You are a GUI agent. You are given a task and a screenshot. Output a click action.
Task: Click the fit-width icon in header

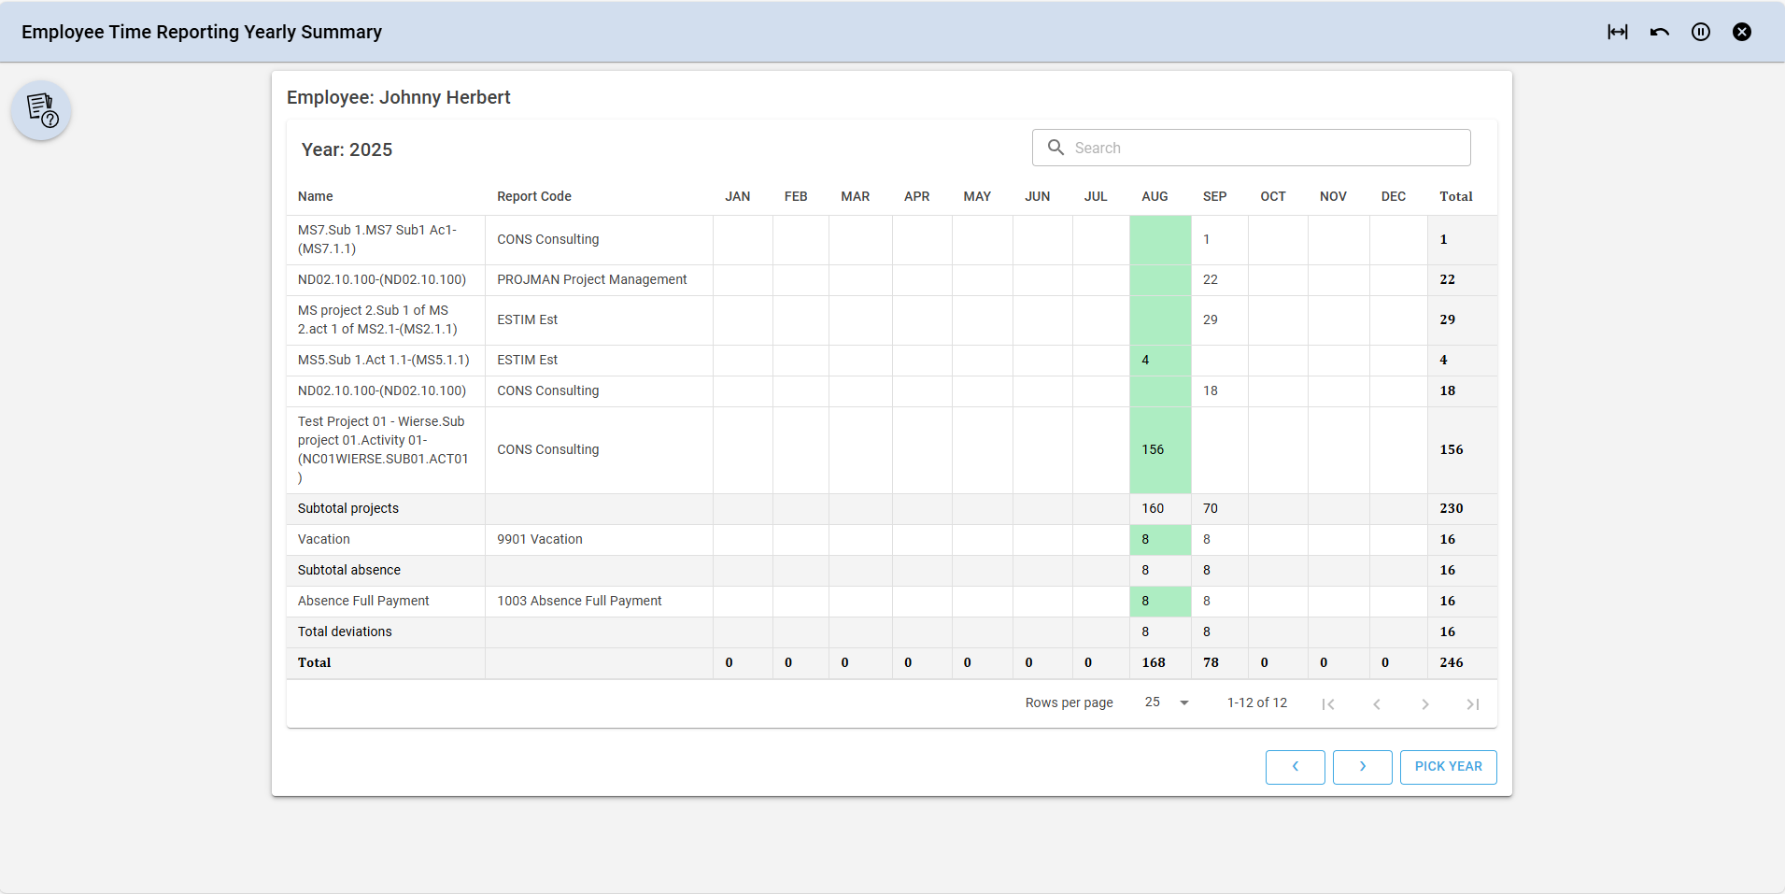[1617, 32]
